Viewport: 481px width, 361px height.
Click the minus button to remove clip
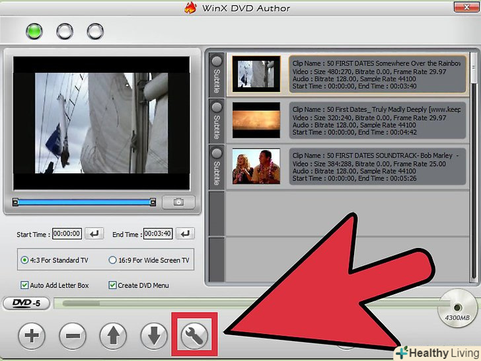coord(73,335)
